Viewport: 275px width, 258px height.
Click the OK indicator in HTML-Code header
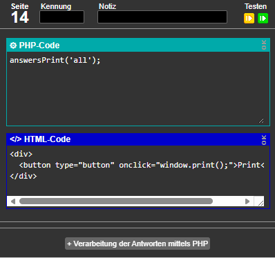click(x=264, y=140)
